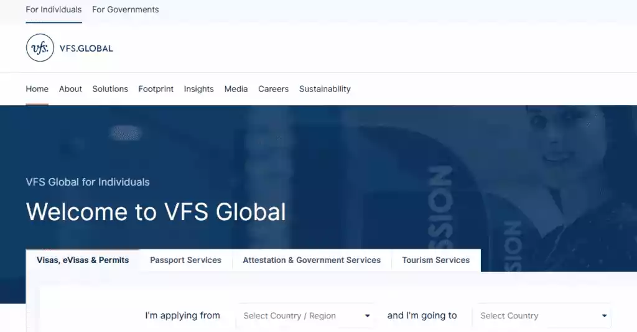Open the Select Country / Region dropdown
Image resolution: width=637 pixels, height=332 pixels.
[x=305, y=316]
